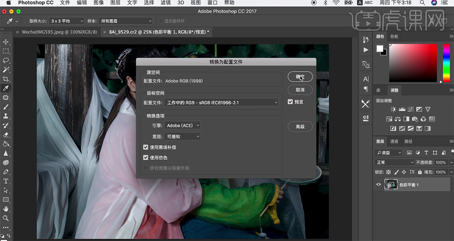
Task: Uncheck 使用仿色 dither option
Action: pyautogui.click(x=146, y=157)
